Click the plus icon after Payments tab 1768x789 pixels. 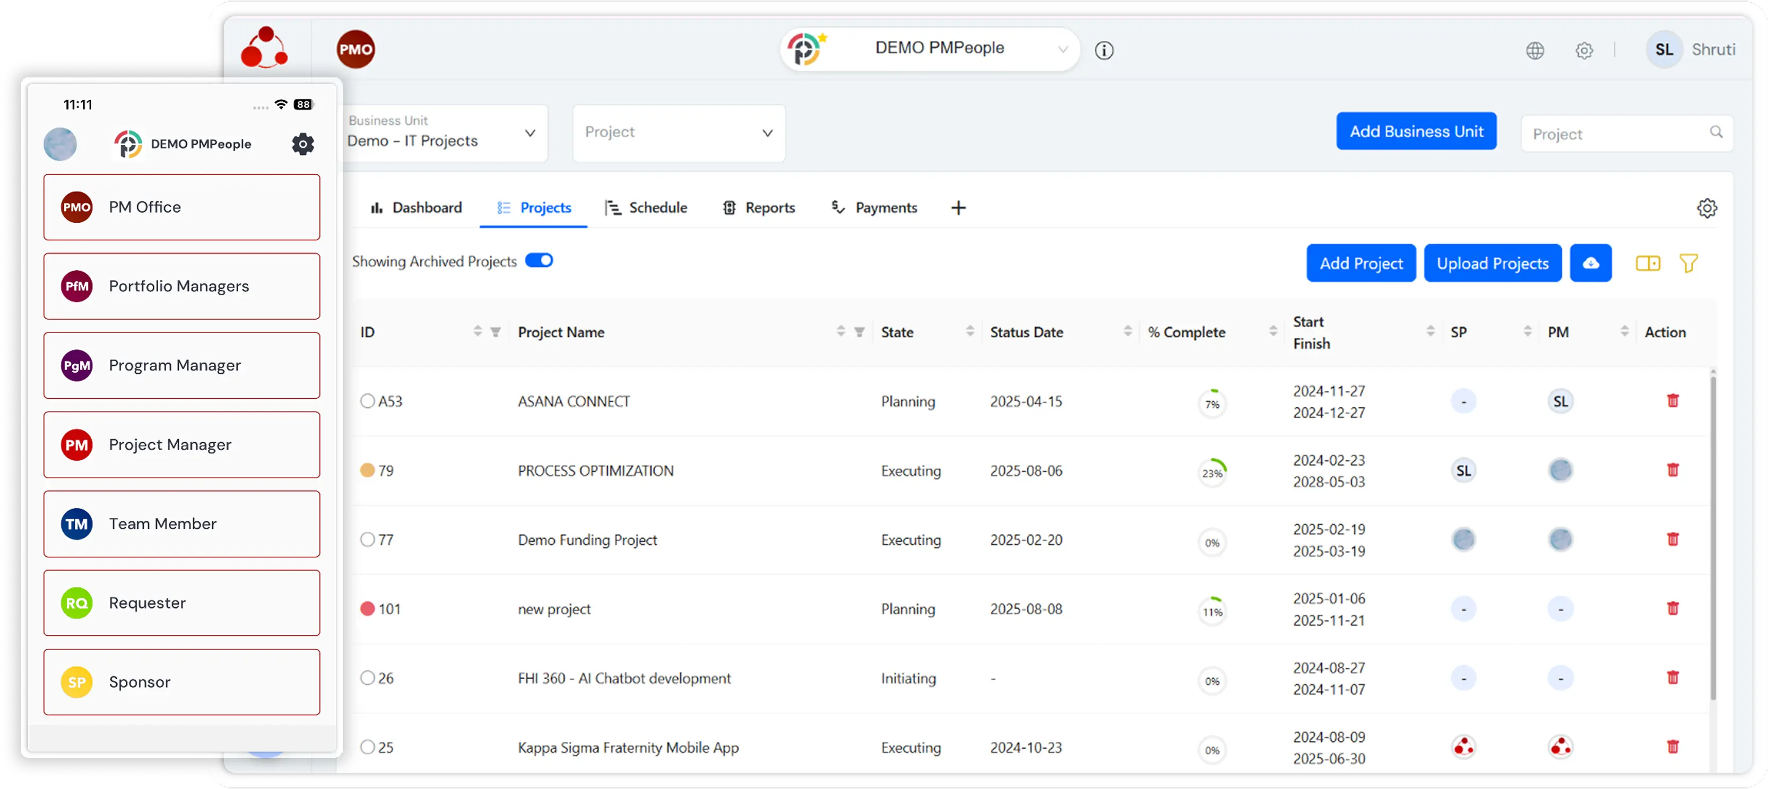958,208
